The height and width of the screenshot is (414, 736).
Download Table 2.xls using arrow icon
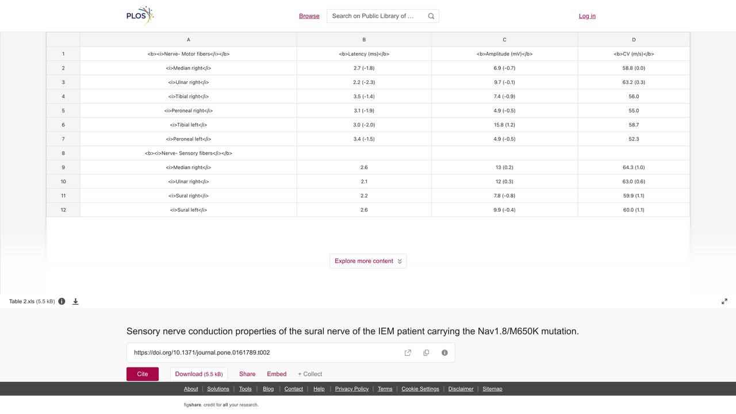click(75, 301)
